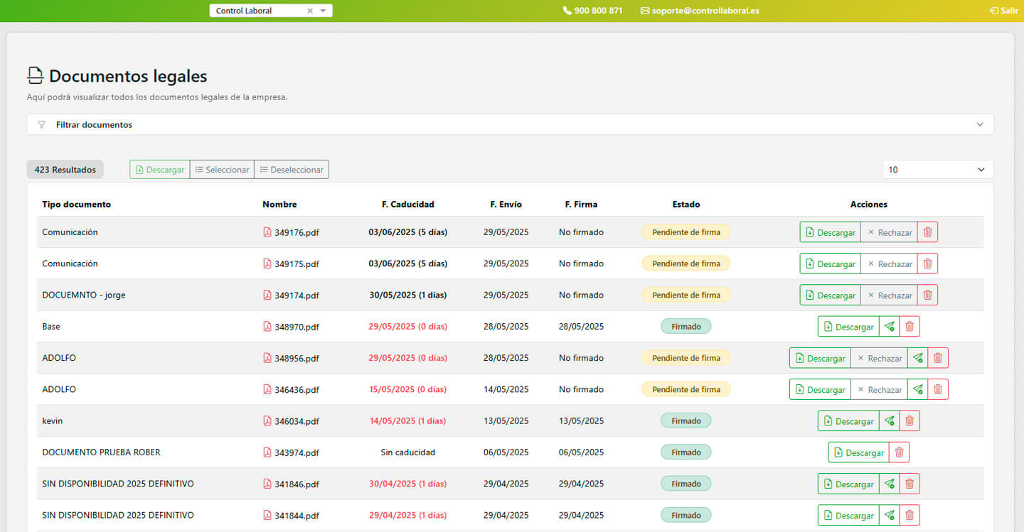Image resolution: width=1024 pixels, height=532 pixels.
Task: Reject the 346436.pdf document
Action: (879, 389)
